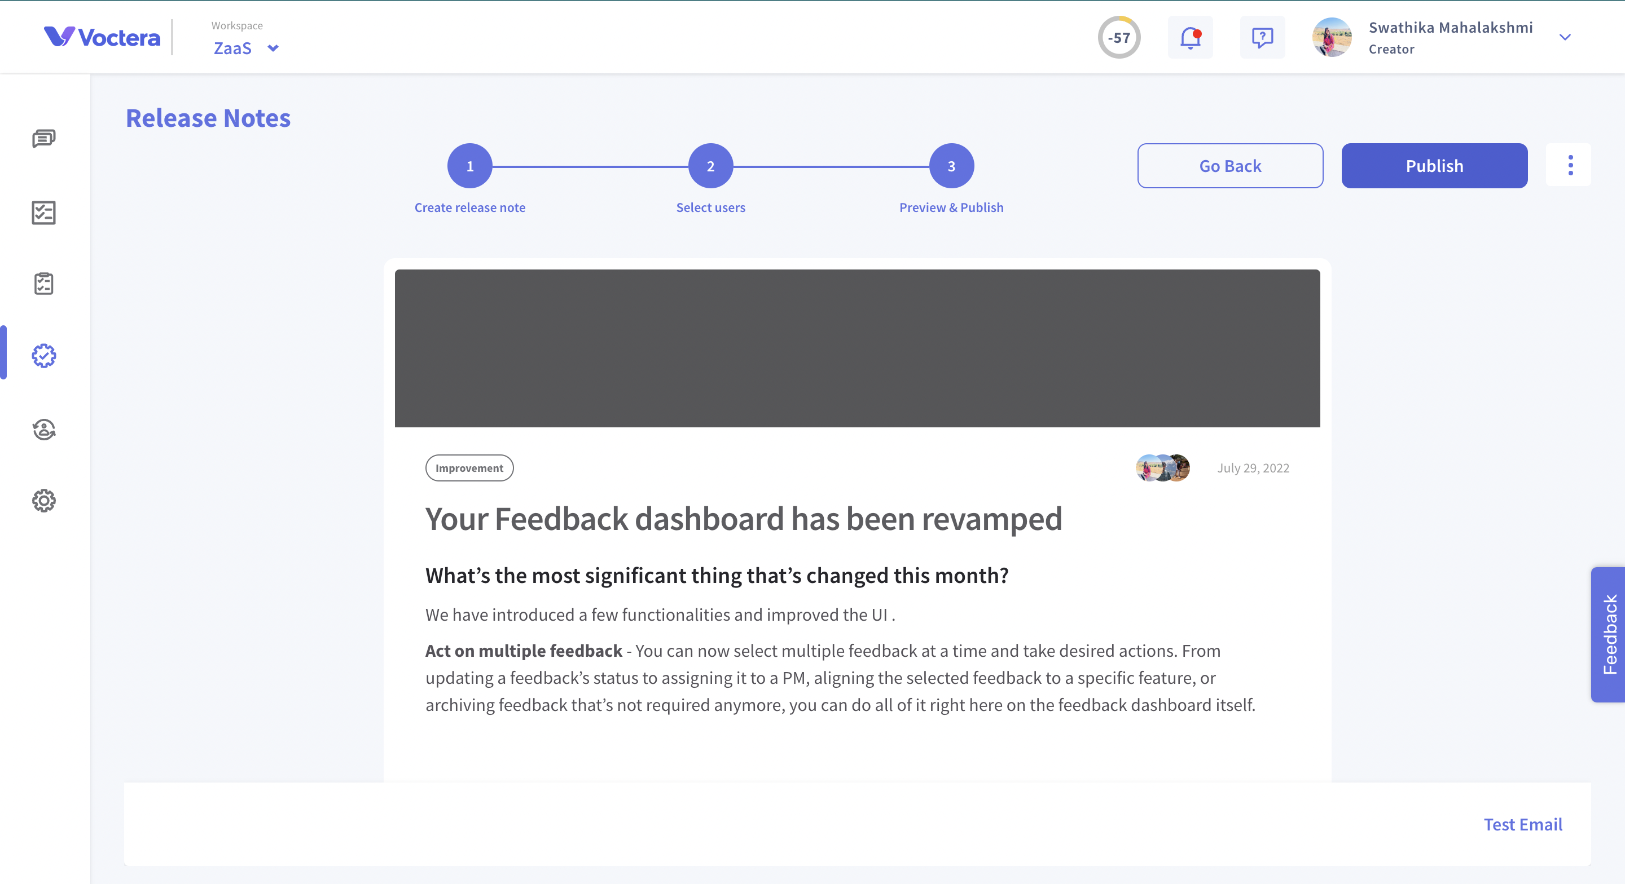The image size is (1625, 884).
Task: Open the three-dot more options menu
Action: [x=1570, y=165]
